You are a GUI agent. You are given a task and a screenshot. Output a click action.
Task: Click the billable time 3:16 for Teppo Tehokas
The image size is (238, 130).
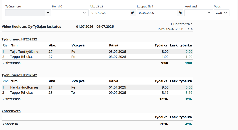[189, 92]
